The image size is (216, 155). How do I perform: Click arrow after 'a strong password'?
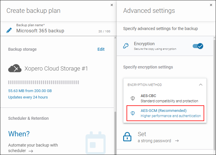(177, 141)
